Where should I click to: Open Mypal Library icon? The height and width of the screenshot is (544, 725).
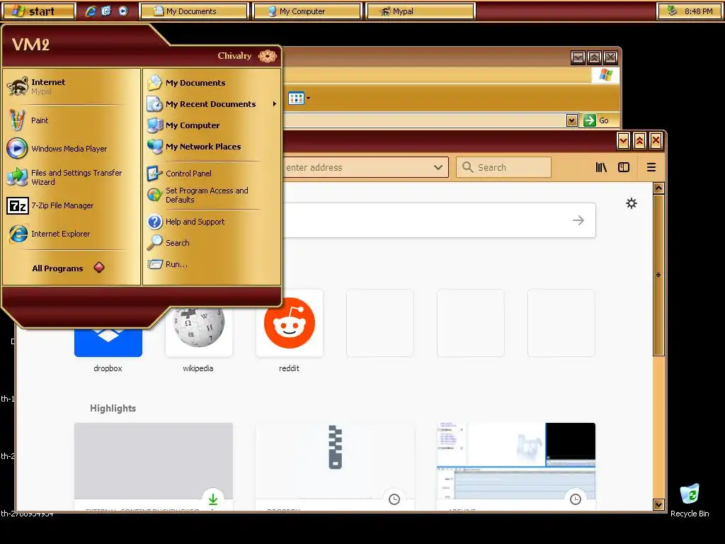click(601, 167)
